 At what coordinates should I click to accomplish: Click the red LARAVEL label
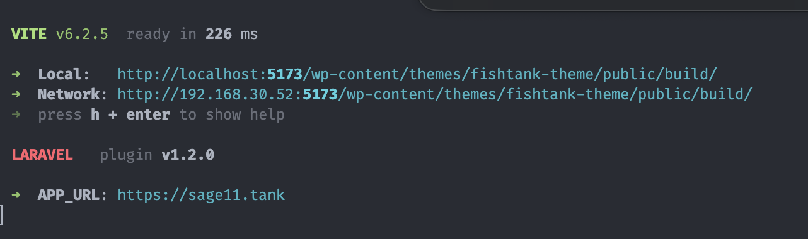42,155
